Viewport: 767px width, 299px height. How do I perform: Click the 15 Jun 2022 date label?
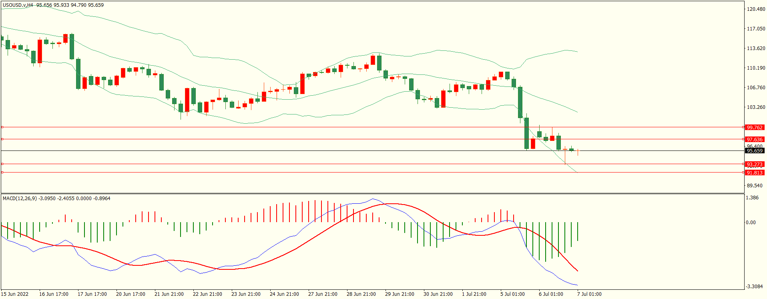[15, 294]
